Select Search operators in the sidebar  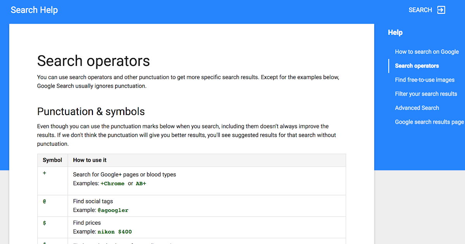pyautogui.click(x=417, y=66)
